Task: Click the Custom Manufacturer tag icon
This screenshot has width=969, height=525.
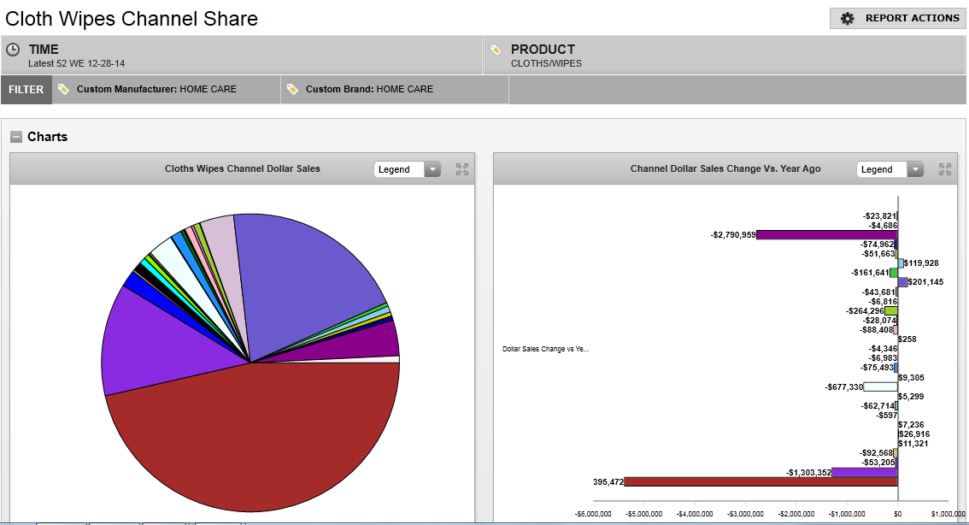Action: click(x=63, y=89)
